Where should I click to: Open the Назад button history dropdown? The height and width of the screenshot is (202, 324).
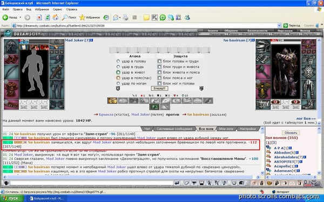coord(21,18)
